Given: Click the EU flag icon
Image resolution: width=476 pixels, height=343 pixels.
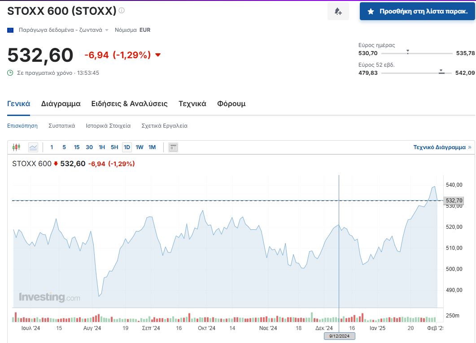Looking at the screenshot, I should point(10,30).
